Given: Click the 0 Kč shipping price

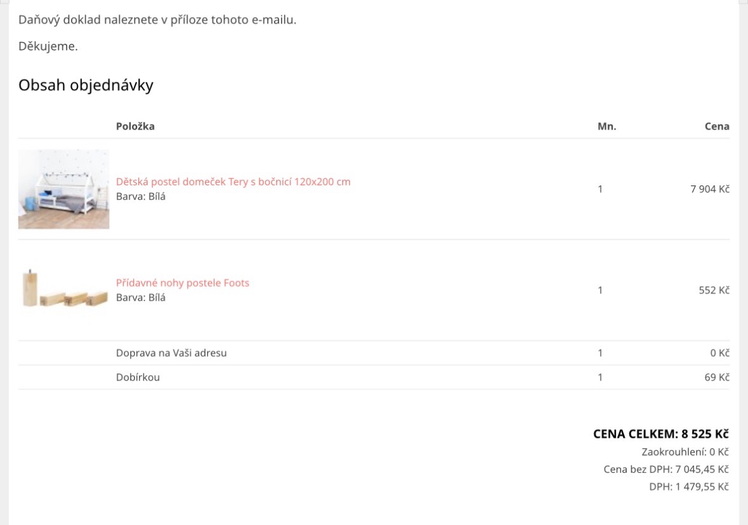Looking at the screenshot, I should pos(720,353).
